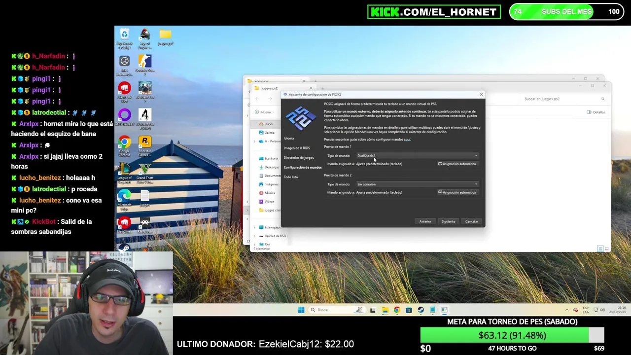Screen dimensions: 631x355
Task: Open Puerto de mando 2 Tipo de mando dropdown
Action: (x=417, y=184)
